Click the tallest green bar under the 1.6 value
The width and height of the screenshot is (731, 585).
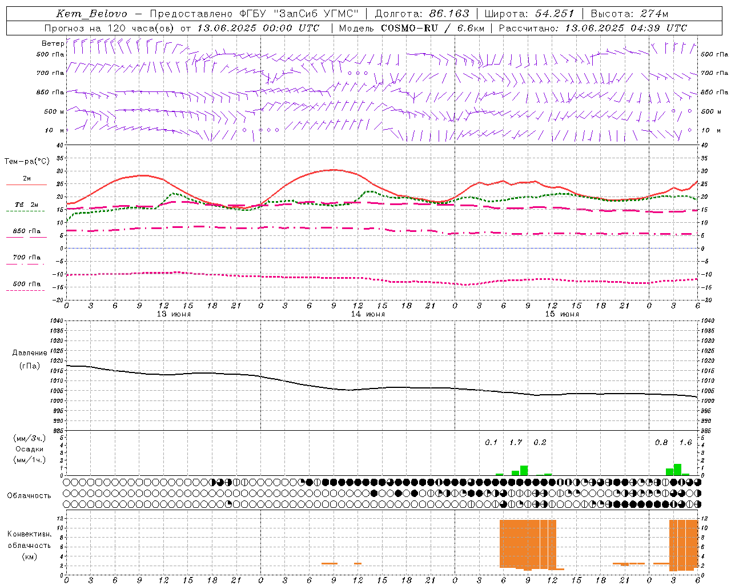coord(677,469)
